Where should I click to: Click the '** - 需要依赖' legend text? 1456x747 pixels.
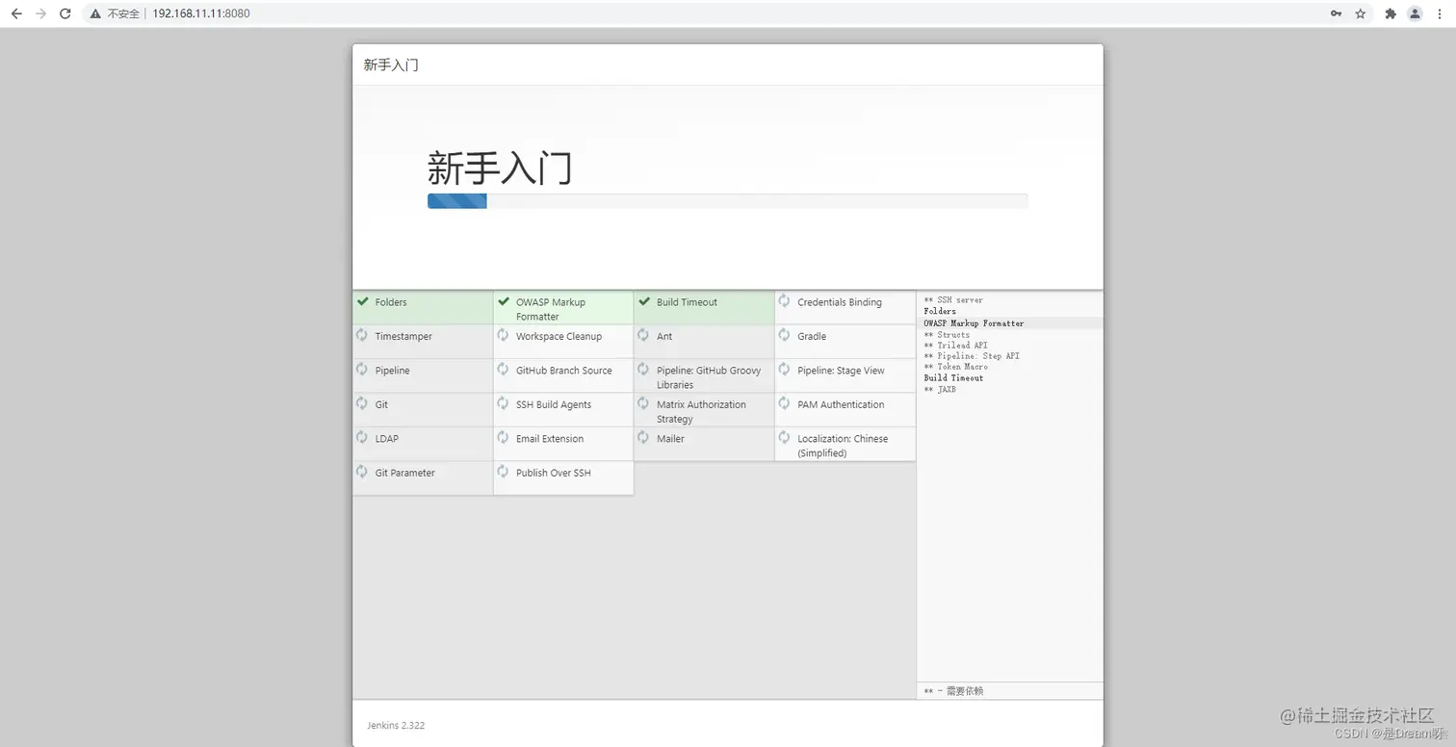tap(953, 691)
